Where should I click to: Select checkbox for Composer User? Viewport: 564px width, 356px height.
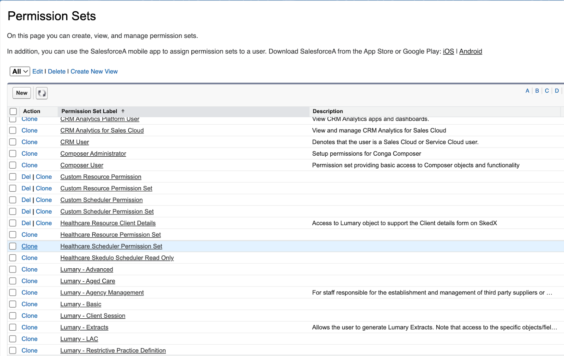point(13,165)
